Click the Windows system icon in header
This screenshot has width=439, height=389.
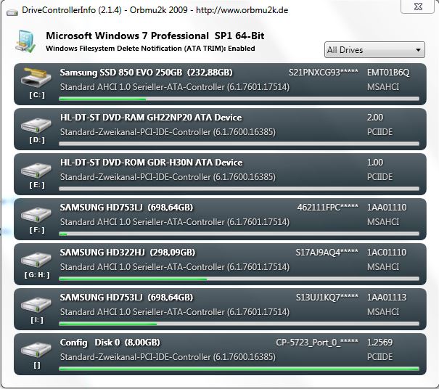[25, 41]
